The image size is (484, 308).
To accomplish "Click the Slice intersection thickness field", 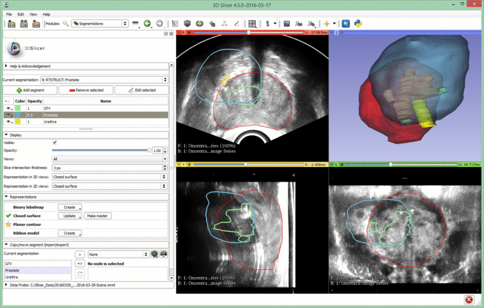I will pos(110,168).
